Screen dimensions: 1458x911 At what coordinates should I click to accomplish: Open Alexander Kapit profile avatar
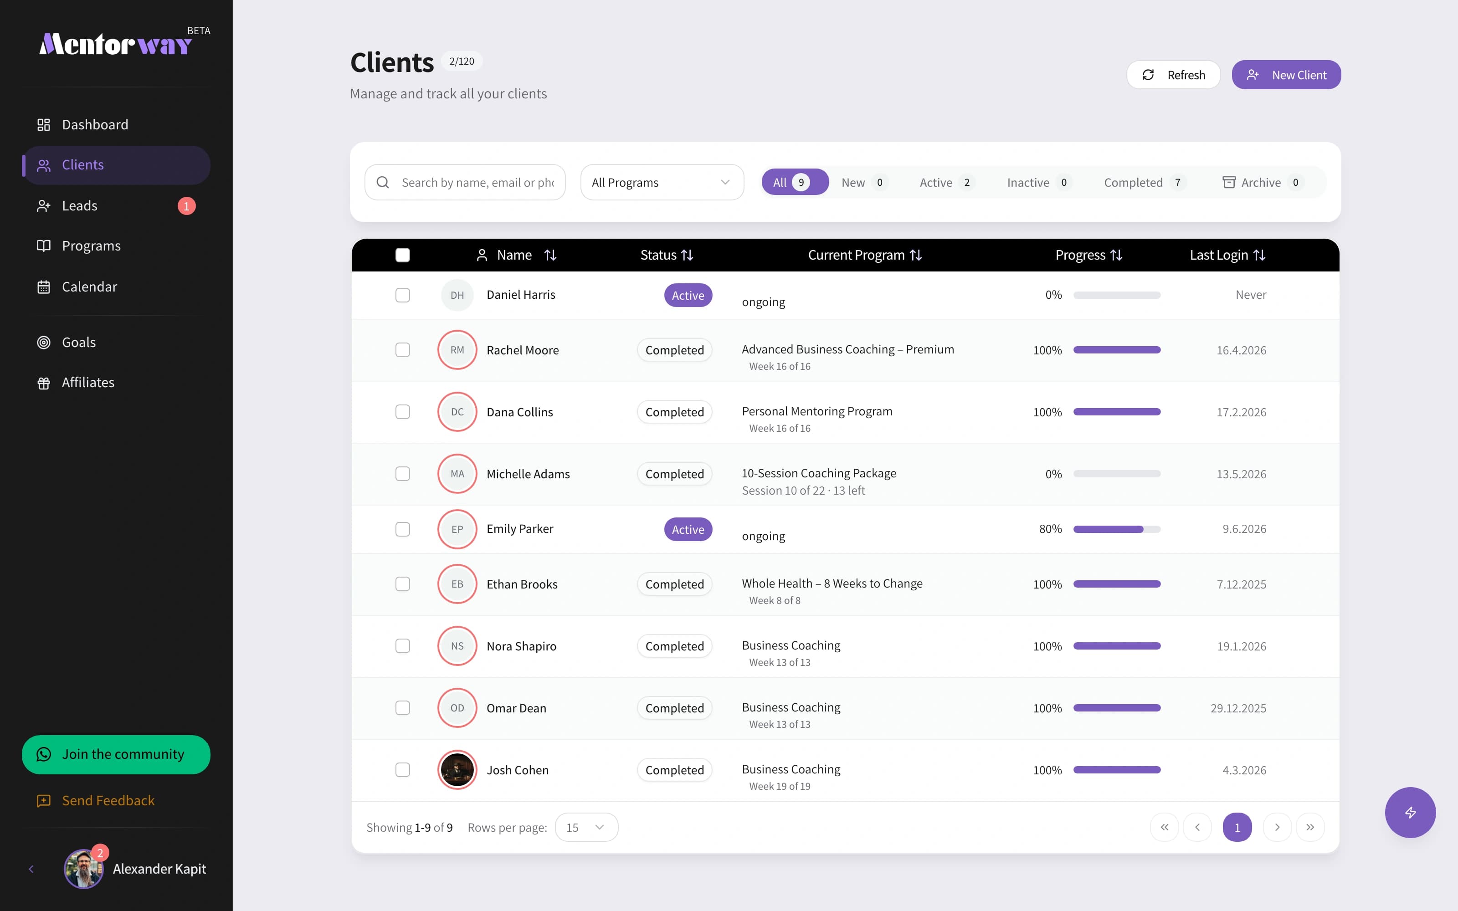(x=84, y=869)
